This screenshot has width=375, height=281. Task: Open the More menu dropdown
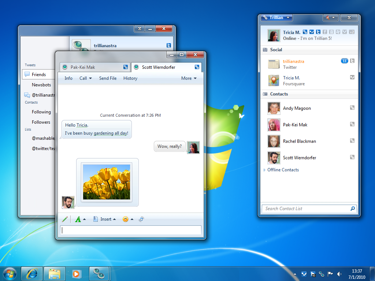pyautogui.click(x=189, y=78)
